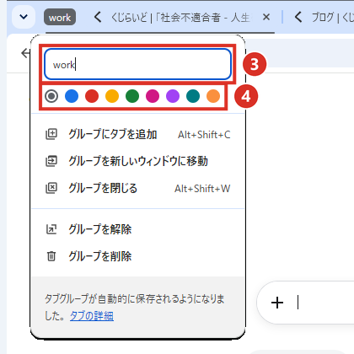The width and height of the screenshot is (354, 354).
Task: Click the trash icon for delete group
Action: (x=51, y=256)
